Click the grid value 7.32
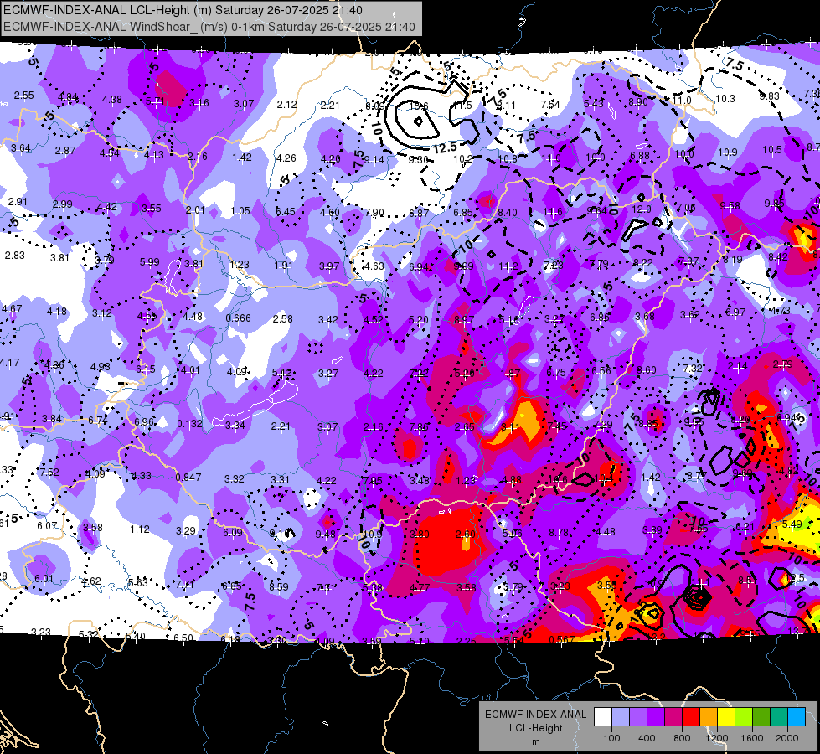 (693, 369)
